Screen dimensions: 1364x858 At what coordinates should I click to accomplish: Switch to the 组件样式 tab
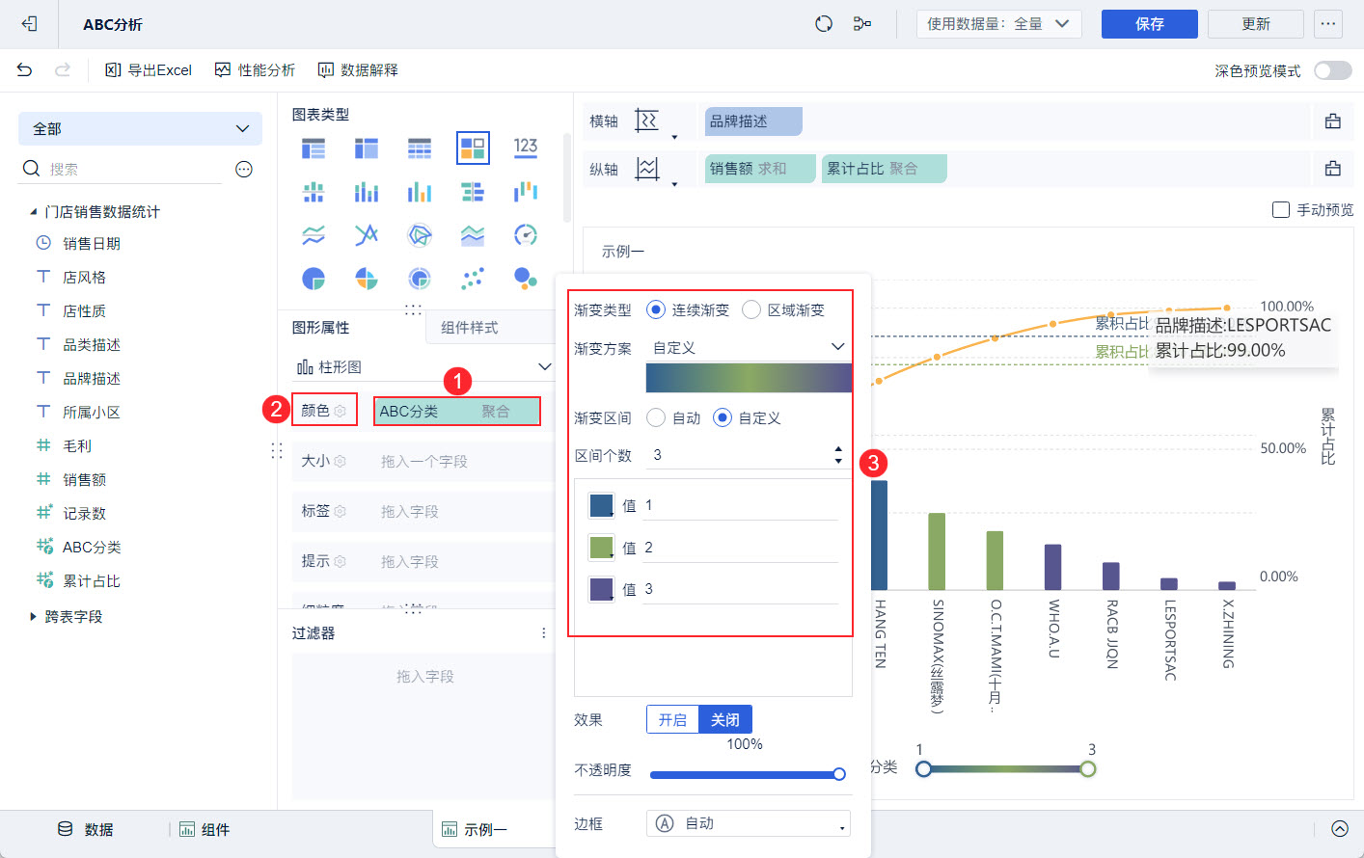[x=470, y=328]
